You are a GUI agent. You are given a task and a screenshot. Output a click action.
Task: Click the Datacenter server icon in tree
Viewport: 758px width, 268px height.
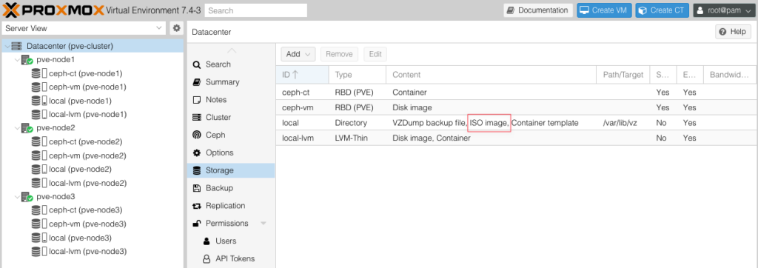(16, 47)
